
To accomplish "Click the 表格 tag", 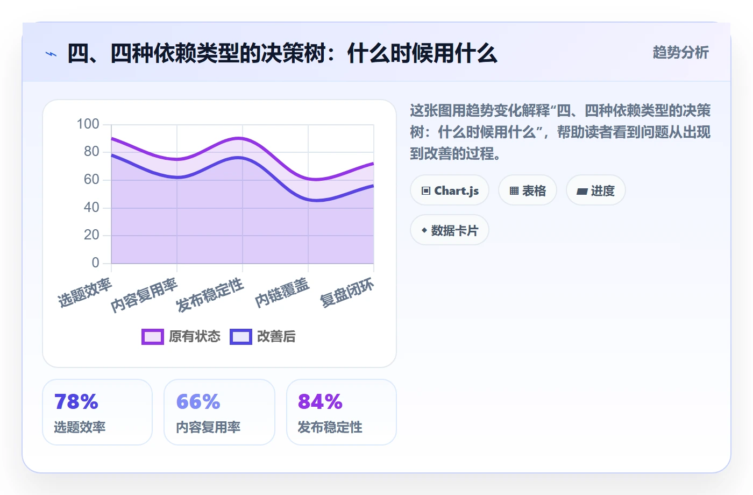I will [528, 190].
